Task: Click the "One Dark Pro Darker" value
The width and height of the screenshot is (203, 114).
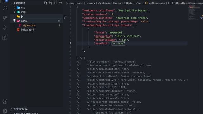Action: click(x=133, y=10)
